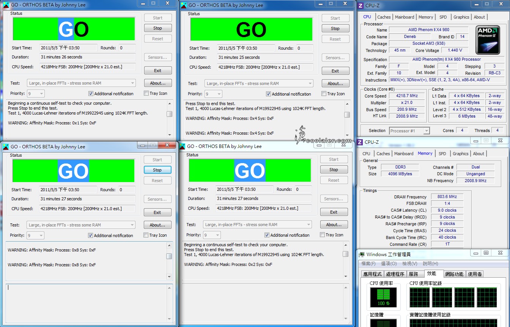Open Graphics tab in CPU-Z memory timings window
Image resolution: width=510 pixels, height=327 pixels.
pyautogui.click(x=461, y=154)
